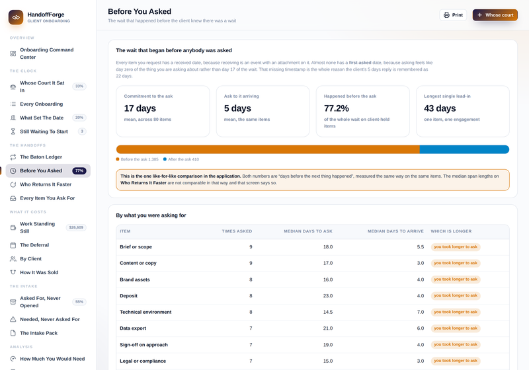Click the Content or copy row
This screenshot has height=370, width=529.
[313, 263]
